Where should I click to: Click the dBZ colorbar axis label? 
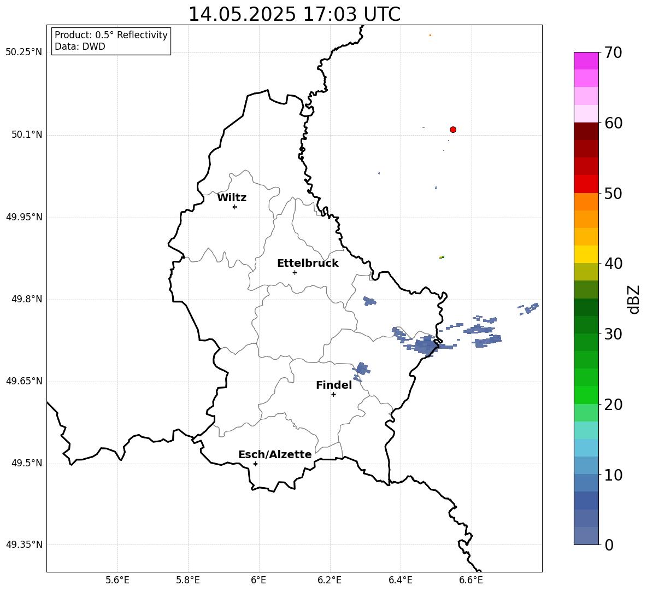pos(633,300)
